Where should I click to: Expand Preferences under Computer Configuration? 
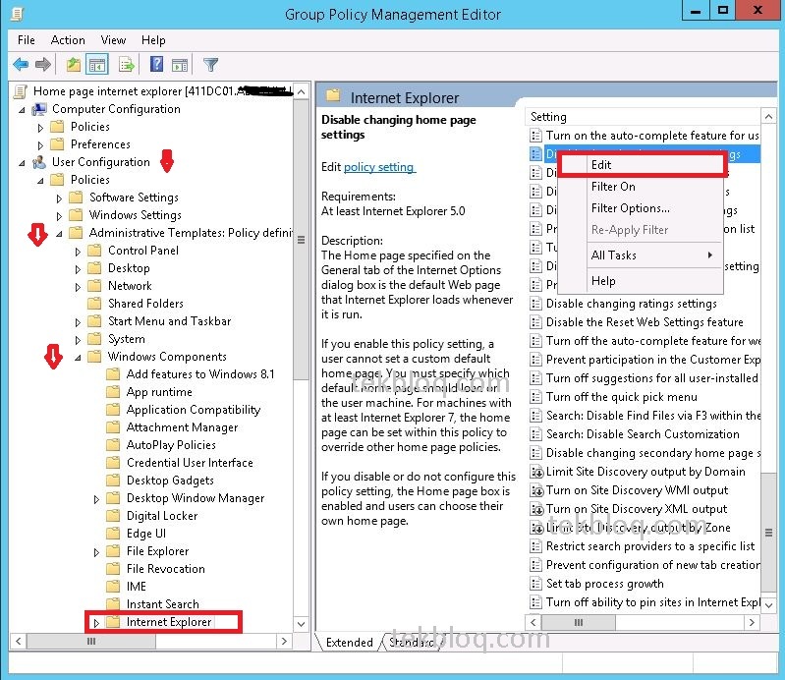tap(40, 145)
